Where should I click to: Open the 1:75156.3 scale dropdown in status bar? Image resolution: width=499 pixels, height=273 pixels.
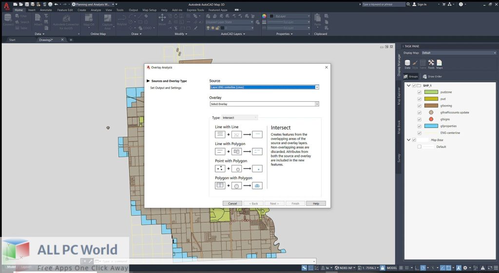coord(368,268)
